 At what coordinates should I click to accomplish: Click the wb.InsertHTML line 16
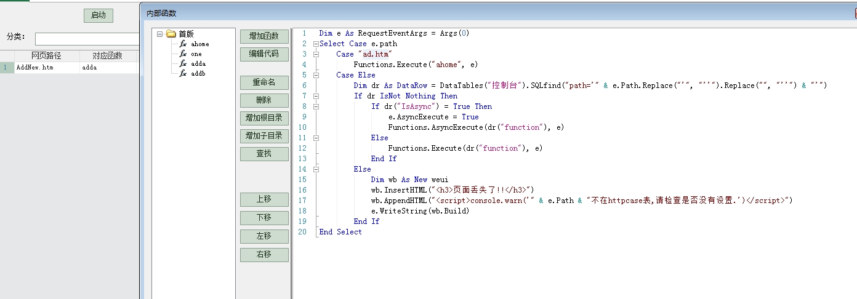tap(453, 190)
